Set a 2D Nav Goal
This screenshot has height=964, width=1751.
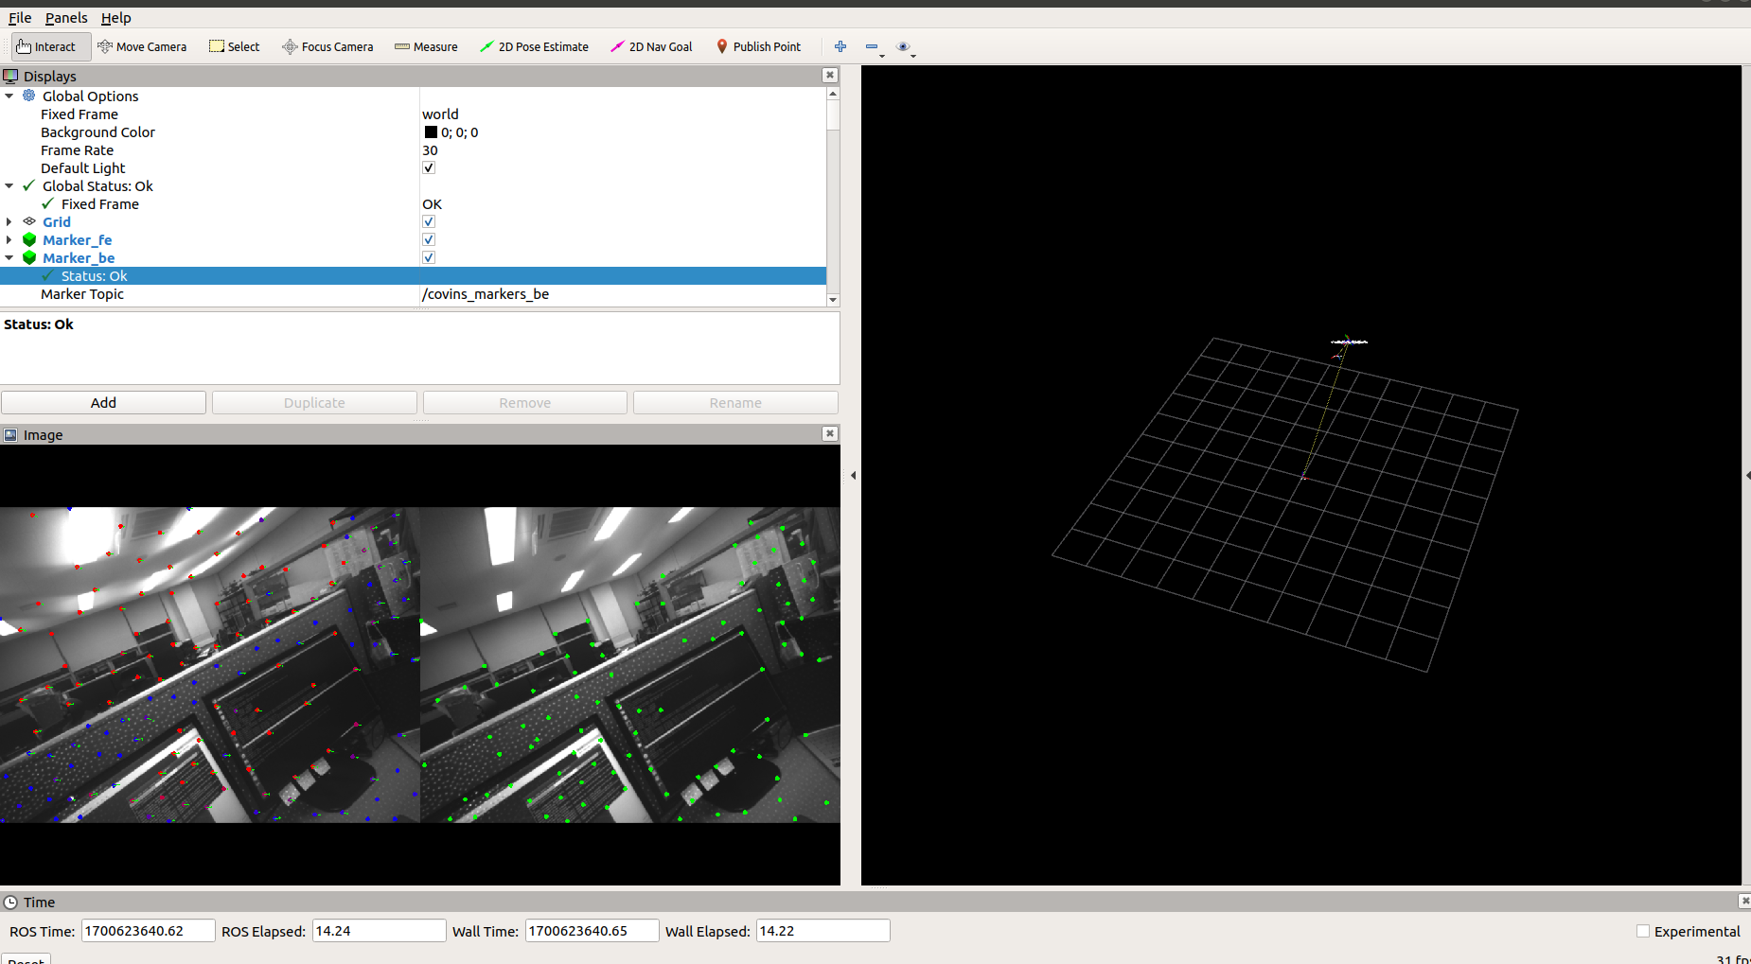coord(651,46)
